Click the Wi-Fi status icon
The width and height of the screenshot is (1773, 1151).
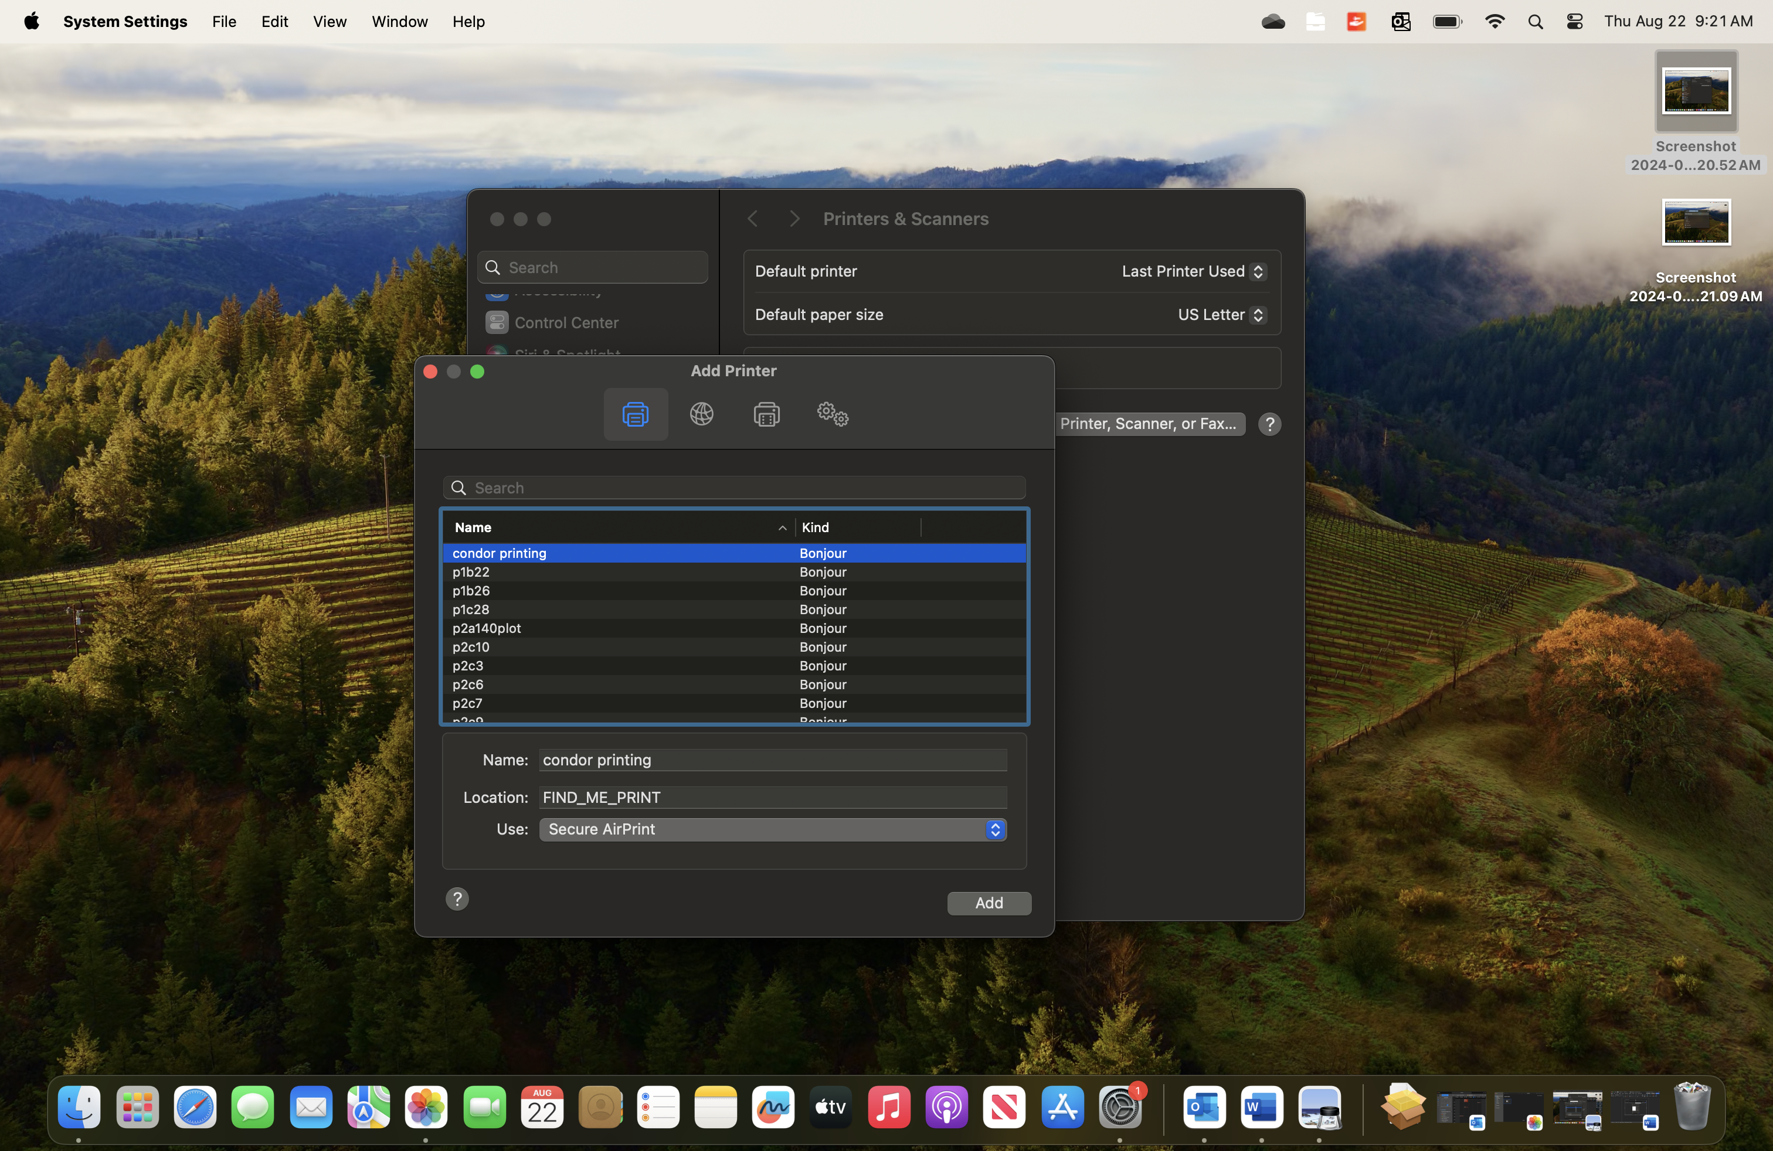[1495, 22]
